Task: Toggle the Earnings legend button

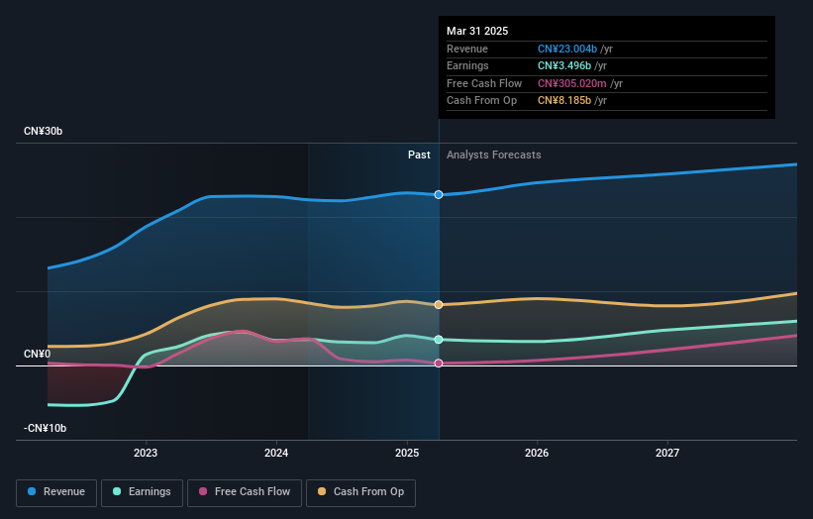Action: 142,492
